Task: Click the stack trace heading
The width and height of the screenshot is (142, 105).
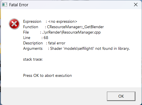Action: pyautogui.click(x=33, y=59)
